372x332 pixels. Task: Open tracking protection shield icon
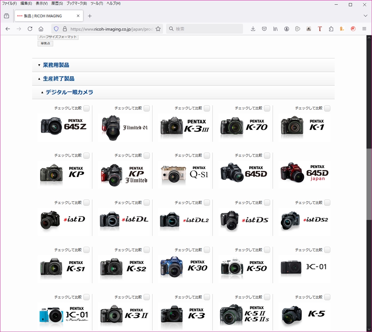pyautogui.click(x=56, y=29)
